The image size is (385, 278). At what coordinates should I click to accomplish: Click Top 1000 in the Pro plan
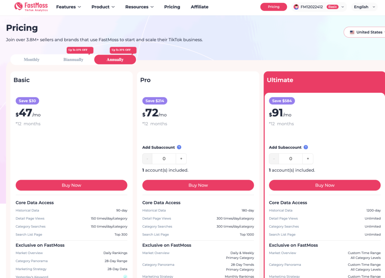tap(247, 234)
